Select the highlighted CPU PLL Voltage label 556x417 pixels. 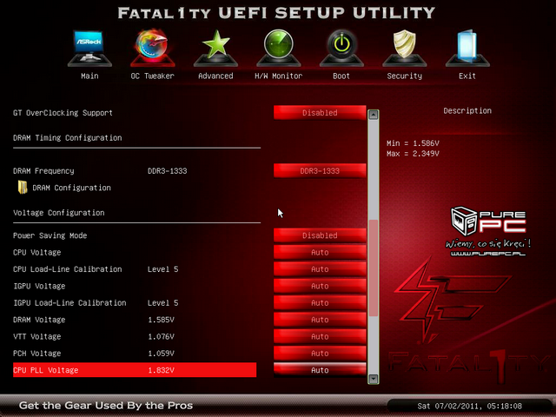pos(46,370)
